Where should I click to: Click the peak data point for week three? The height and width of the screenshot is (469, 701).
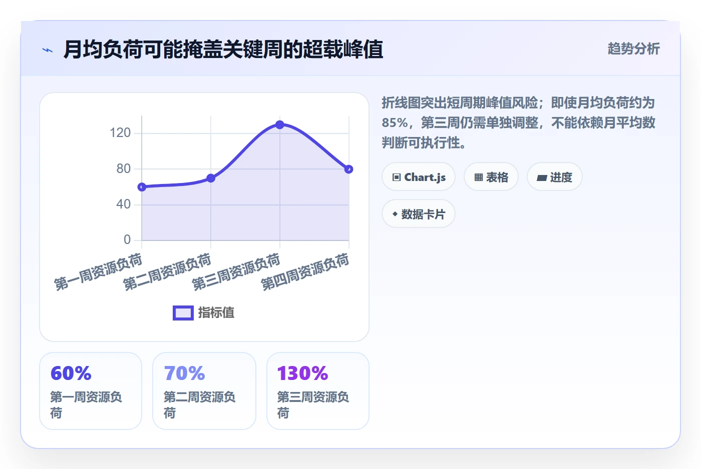280,124
